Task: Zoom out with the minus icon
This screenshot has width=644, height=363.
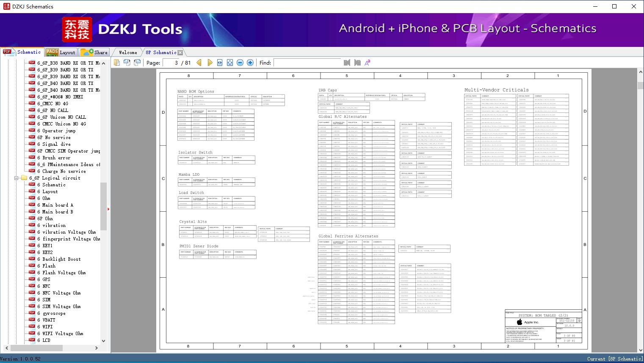Action: point(240,63)
